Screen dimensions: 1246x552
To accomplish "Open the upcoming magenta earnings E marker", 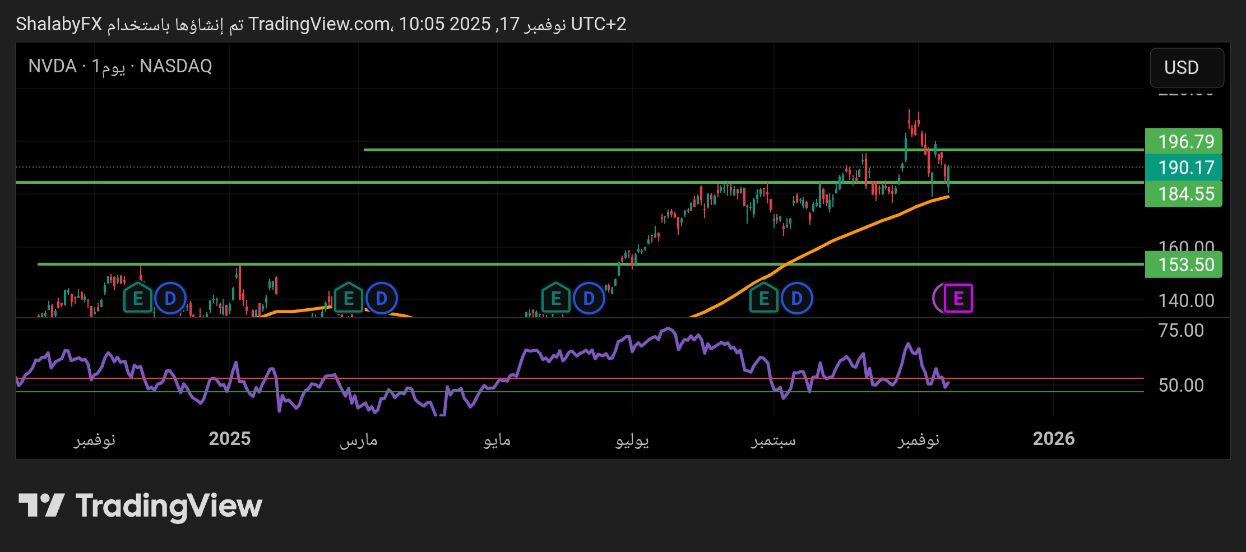I will [958, 299].
